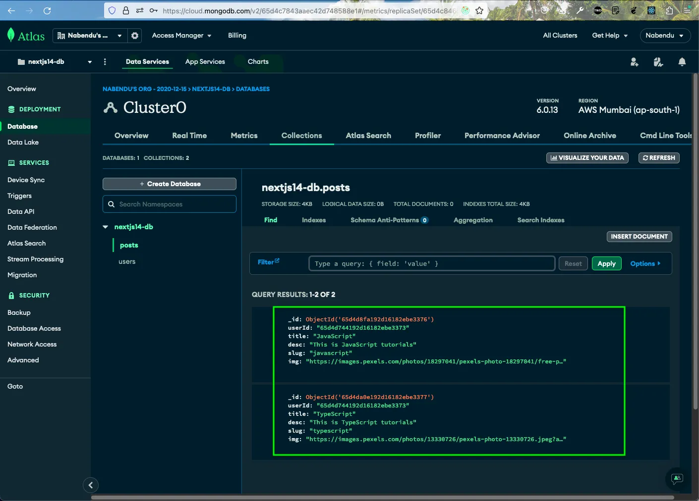Open the Real Time tab
The image size is (699, 501).
coord(189,136)
